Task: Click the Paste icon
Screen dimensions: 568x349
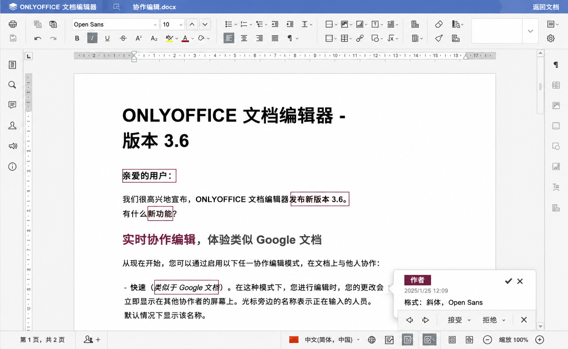Action: pyautogui.click(x=53, y=24)
